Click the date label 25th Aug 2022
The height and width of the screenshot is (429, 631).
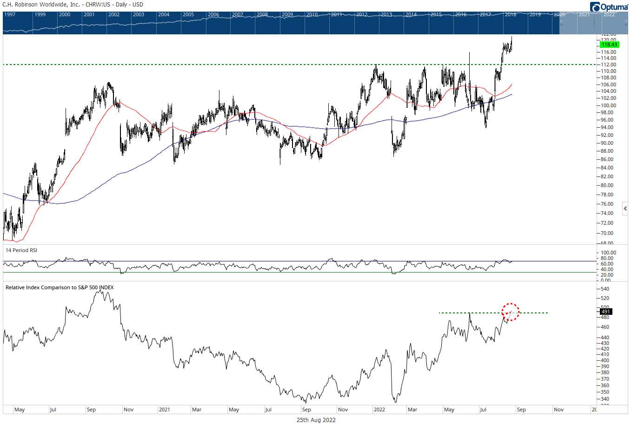(316, 420)
